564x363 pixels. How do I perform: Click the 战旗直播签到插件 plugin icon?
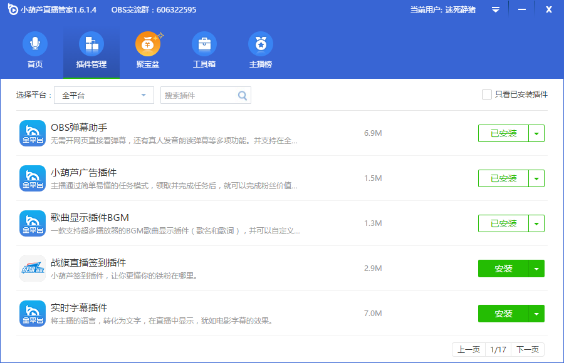(33, 268)
